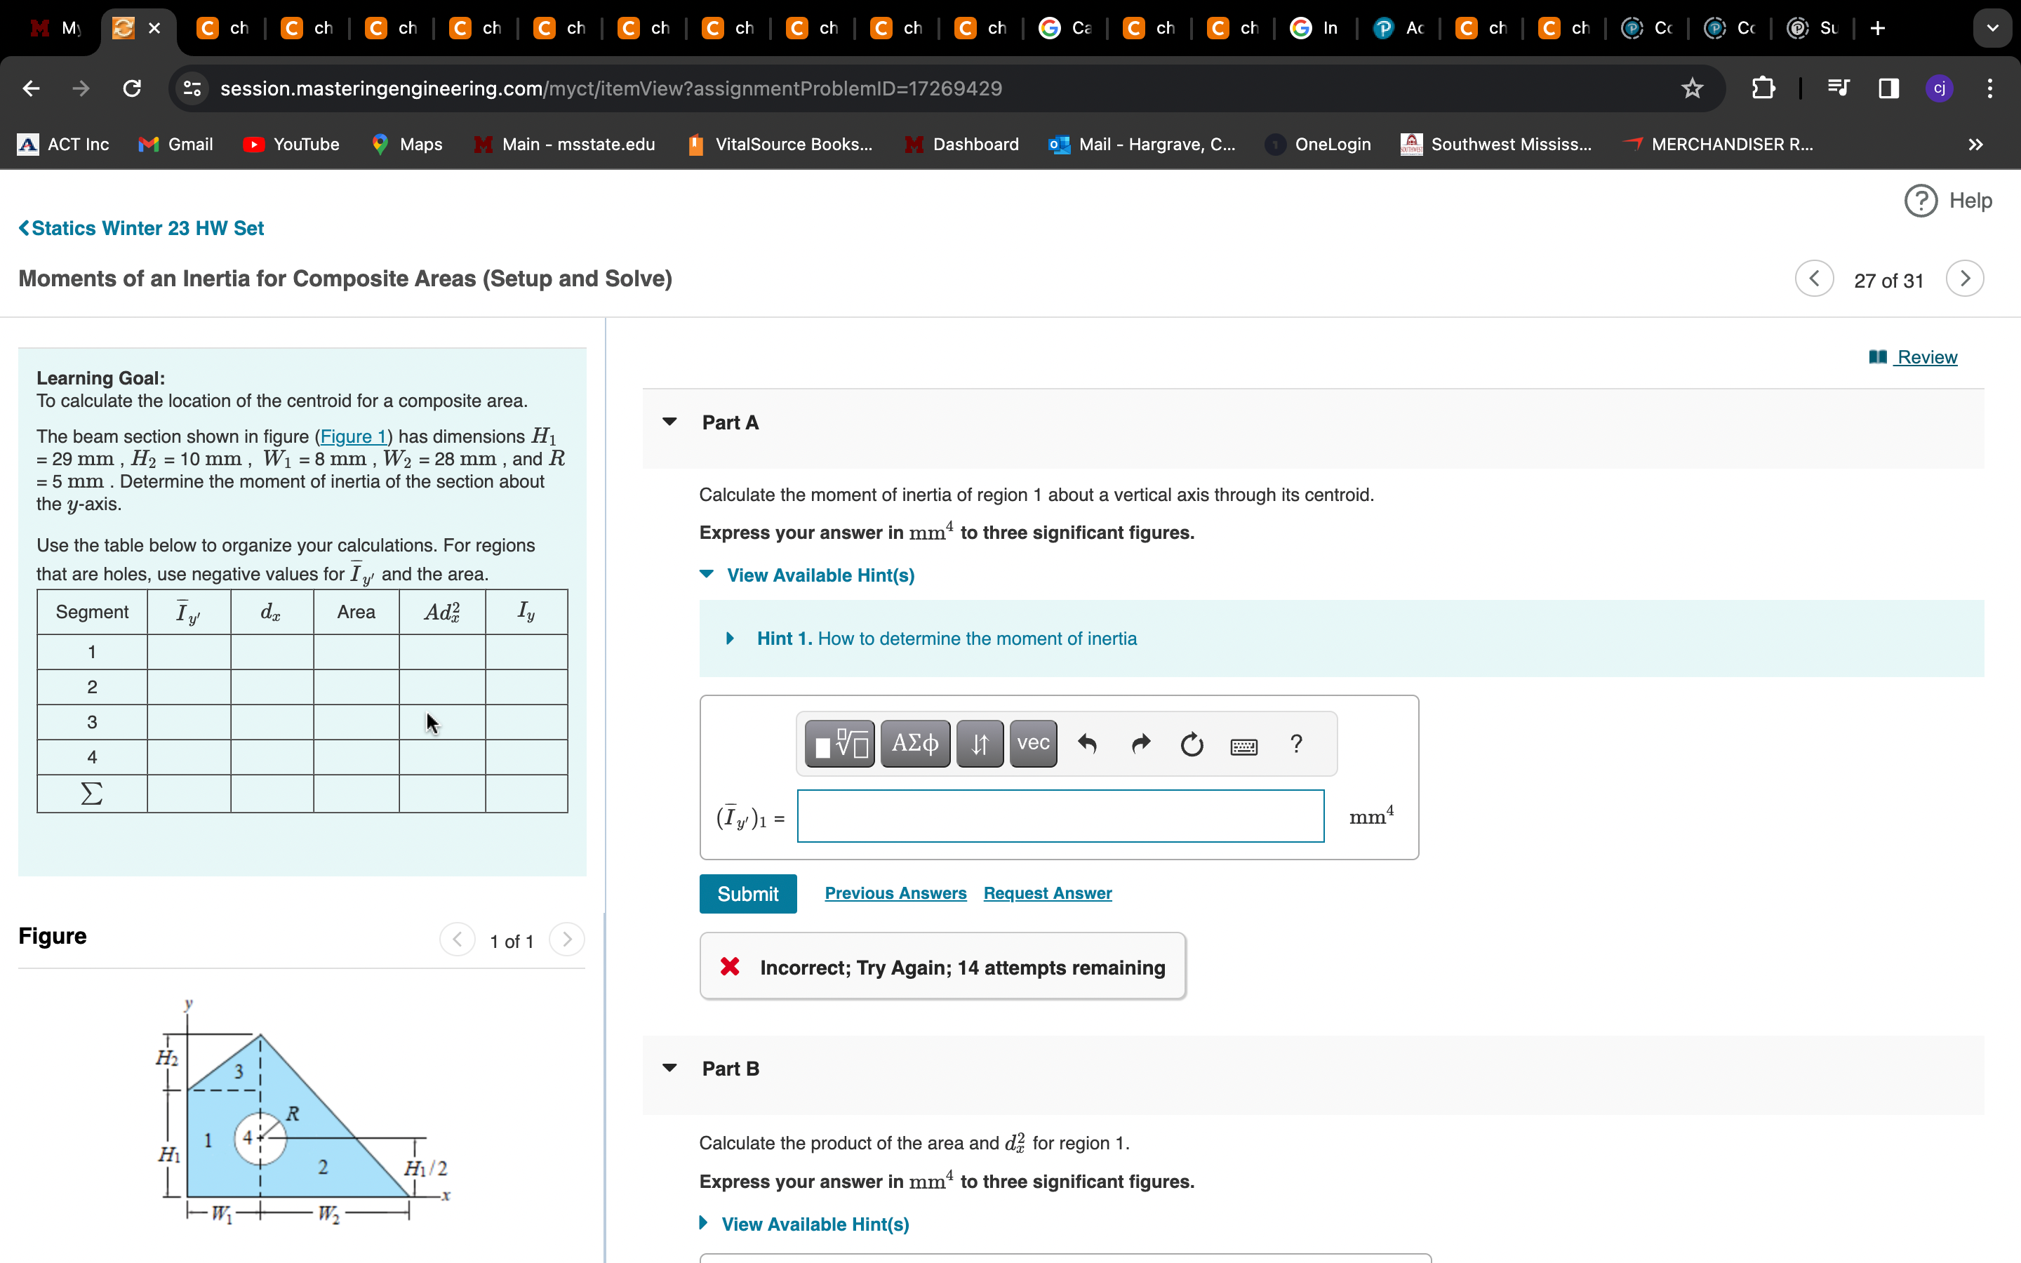Expand Hint 1 on moment of inertia

click(946, 639)
